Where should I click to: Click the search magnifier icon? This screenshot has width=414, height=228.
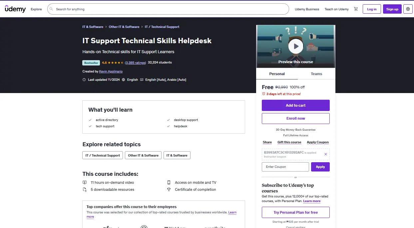52,9
